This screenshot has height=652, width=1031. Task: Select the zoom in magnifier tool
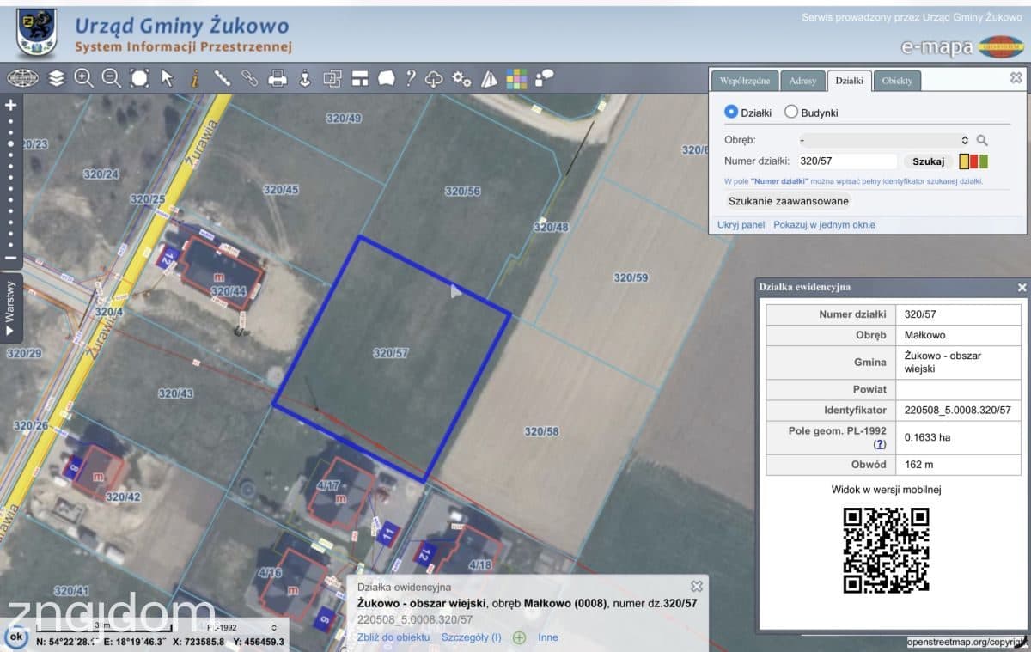[83, 78]
